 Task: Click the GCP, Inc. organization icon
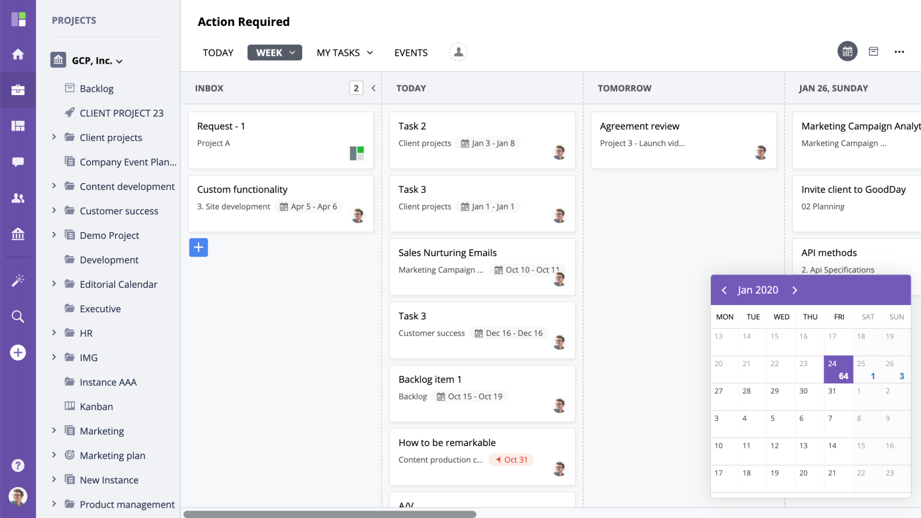[x=58, y=60]
